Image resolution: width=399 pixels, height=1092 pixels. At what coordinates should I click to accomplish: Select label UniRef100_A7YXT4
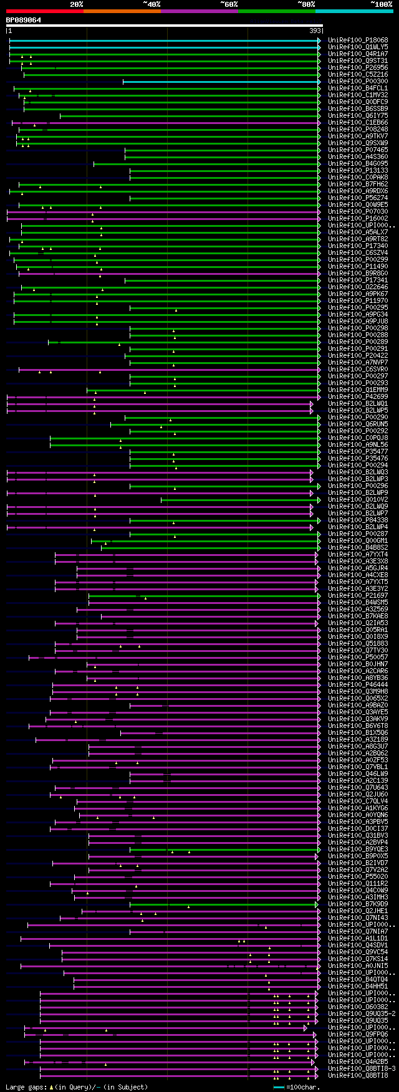click(x=358, y=554)
